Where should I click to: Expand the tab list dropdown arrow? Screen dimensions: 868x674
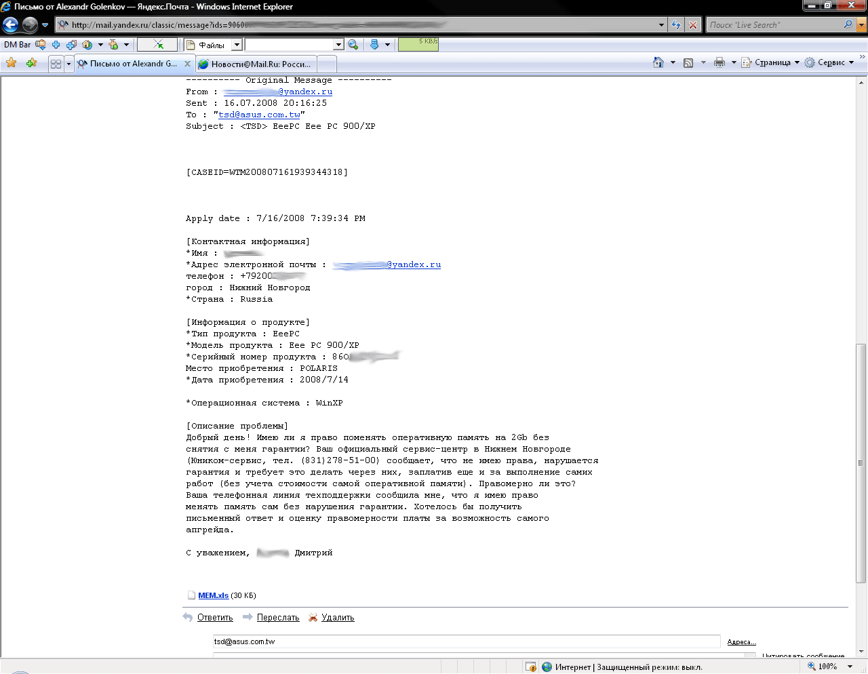click(68, 64)
